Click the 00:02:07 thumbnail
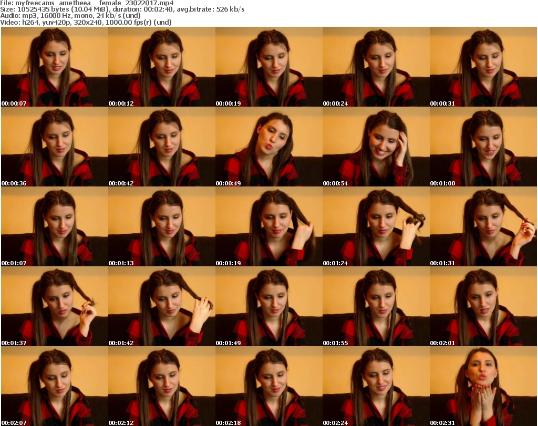Viewport: 538px width, 426px height. pyautogui.click(x=55, y=386)
